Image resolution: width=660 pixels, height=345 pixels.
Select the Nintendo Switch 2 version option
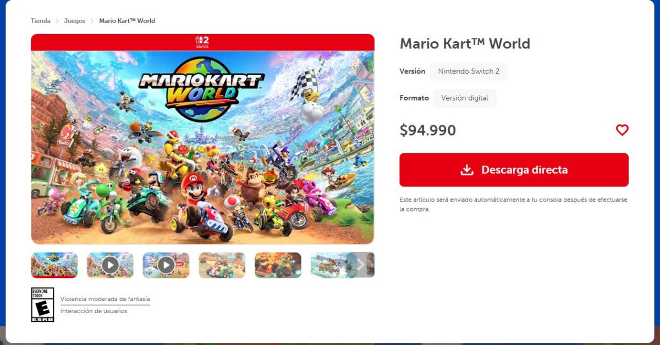point(469,71)
